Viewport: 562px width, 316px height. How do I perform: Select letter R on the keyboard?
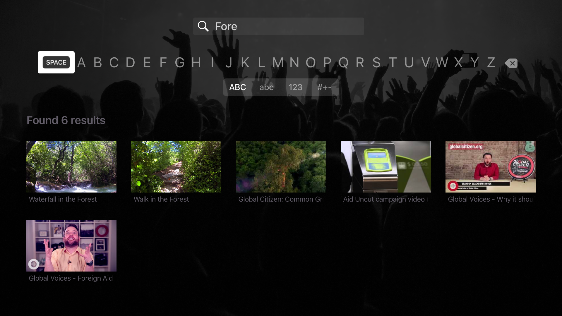[359, 63]
